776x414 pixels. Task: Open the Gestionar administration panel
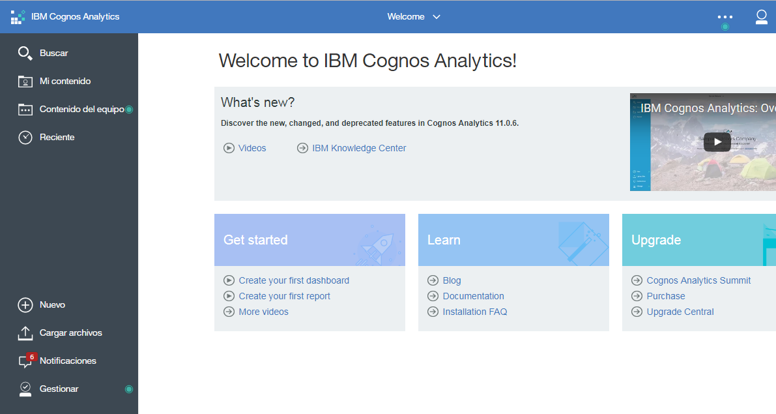tap(58, 389)
